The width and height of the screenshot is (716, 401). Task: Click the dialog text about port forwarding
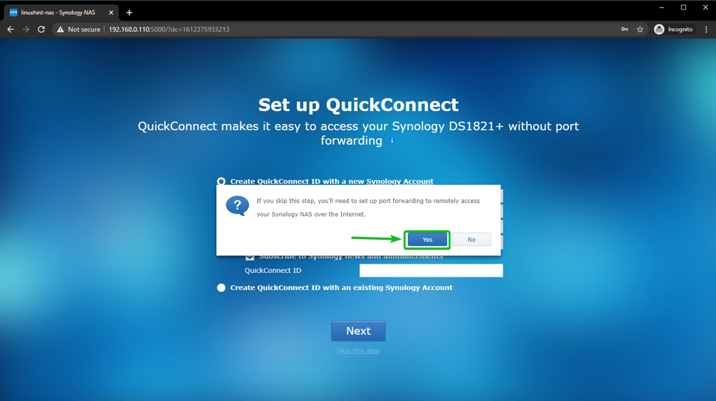368,207
